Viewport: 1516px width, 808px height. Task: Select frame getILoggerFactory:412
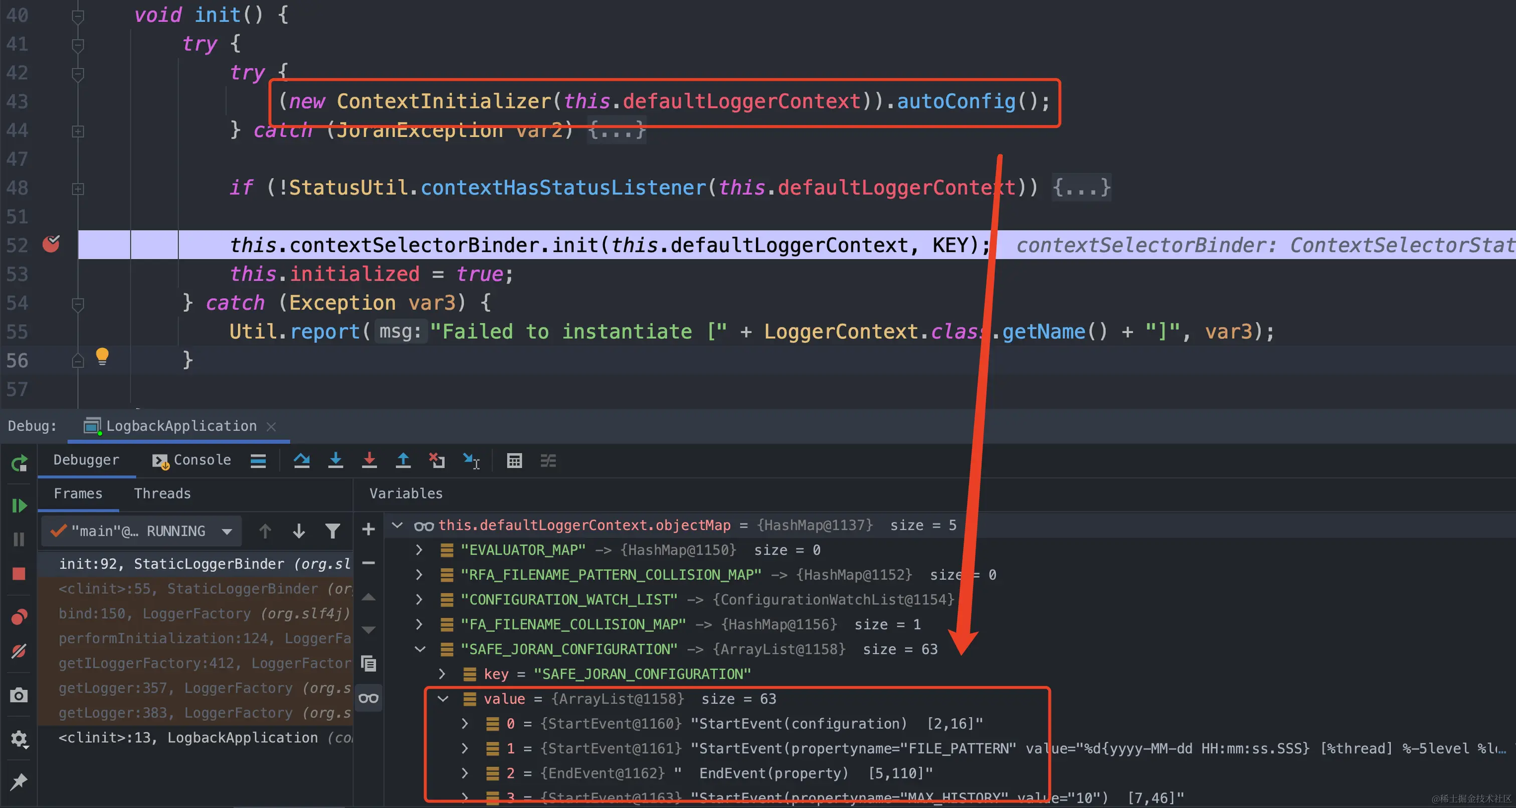196,663
